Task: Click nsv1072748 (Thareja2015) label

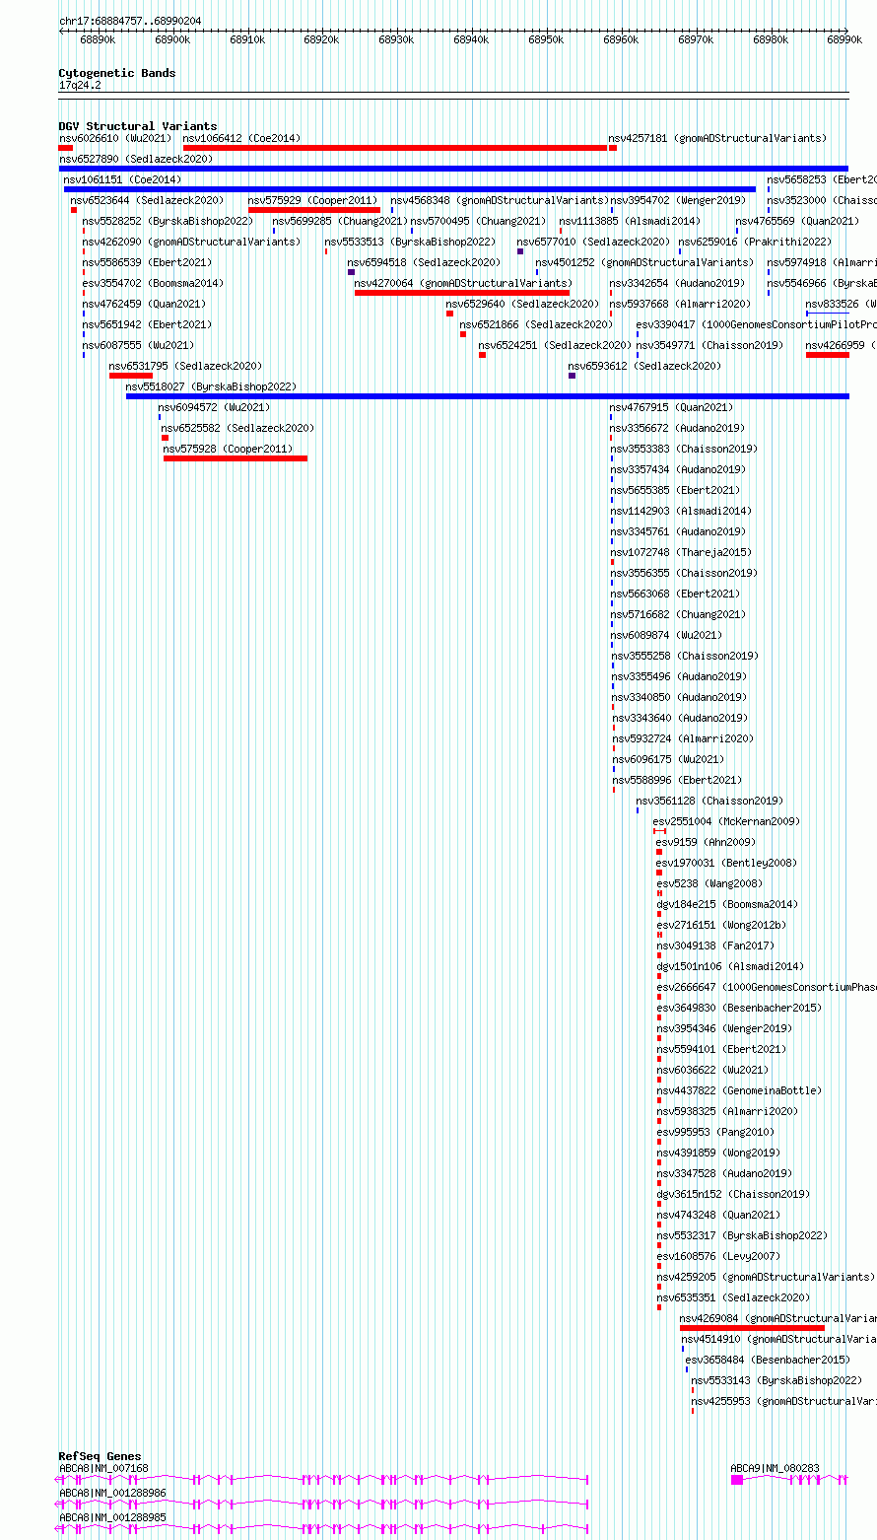Action: click(x=681, y=552)
